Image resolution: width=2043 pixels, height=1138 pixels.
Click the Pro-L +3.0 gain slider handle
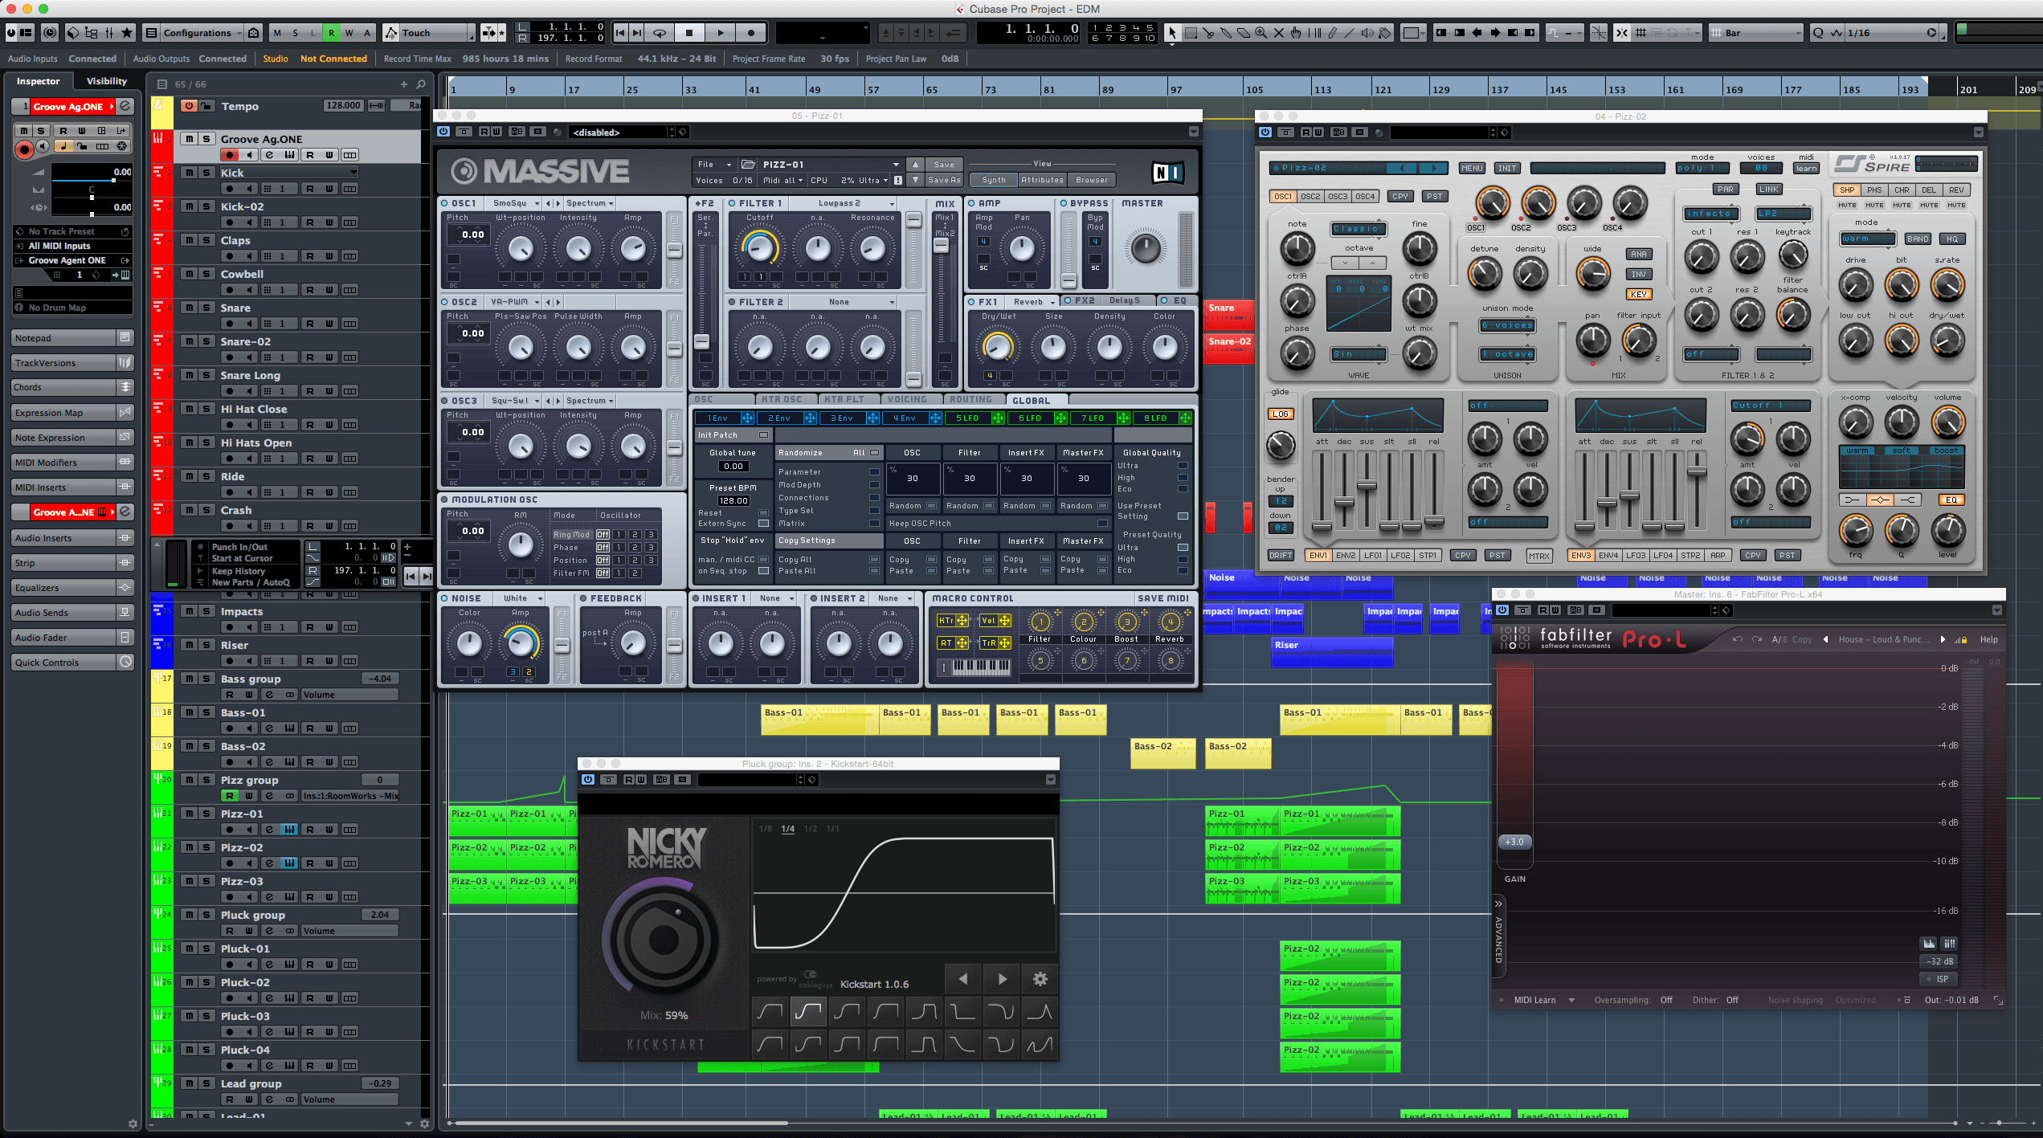[1514, 842]
